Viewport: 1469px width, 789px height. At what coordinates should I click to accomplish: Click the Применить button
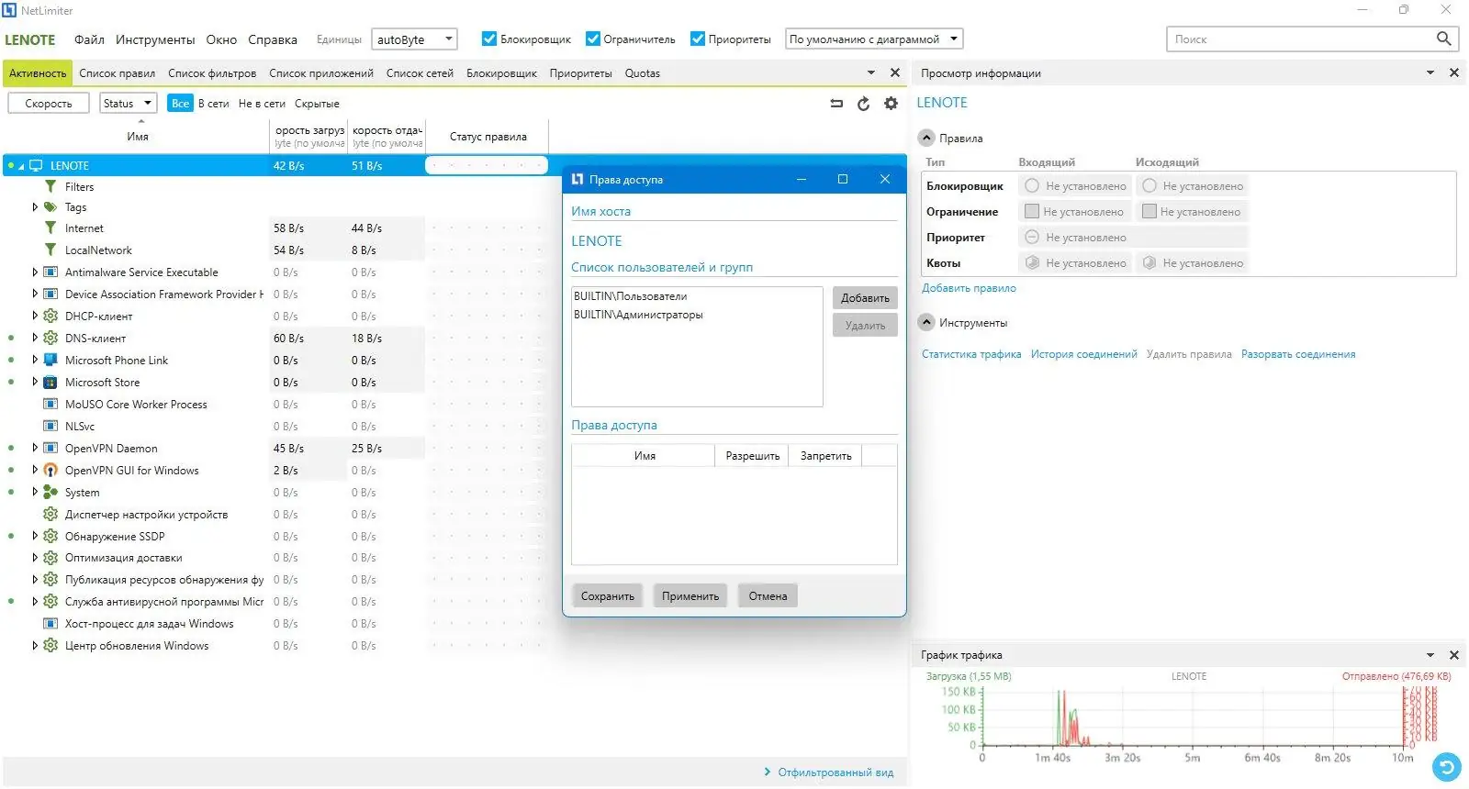pyautogui.click(x=690, y=596)
